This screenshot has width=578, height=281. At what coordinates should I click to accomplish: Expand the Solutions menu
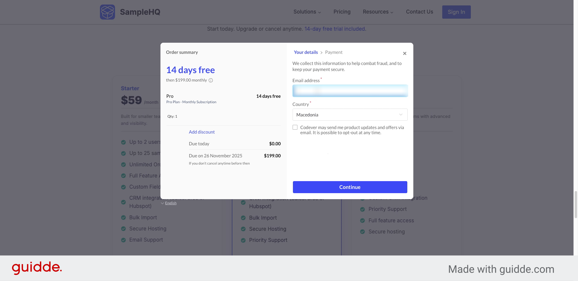(307, 12)
